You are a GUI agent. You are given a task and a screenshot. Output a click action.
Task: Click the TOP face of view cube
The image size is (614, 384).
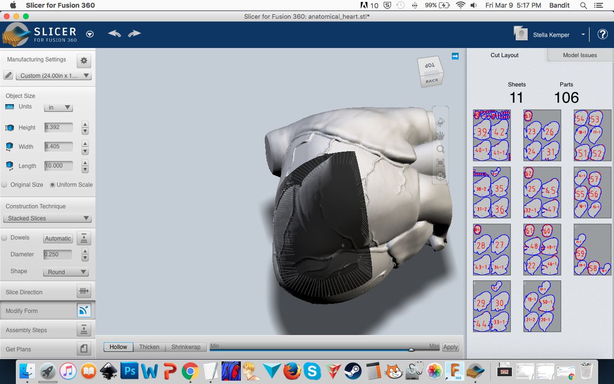click(x=430, y=65)
